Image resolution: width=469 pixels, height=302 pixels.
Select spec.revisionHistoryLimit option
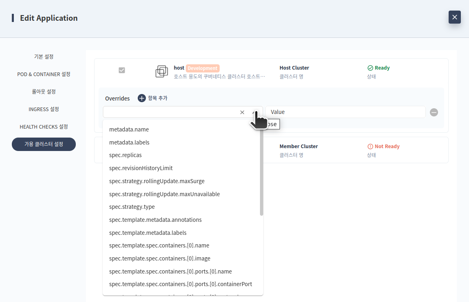click(x=183, y=168)
